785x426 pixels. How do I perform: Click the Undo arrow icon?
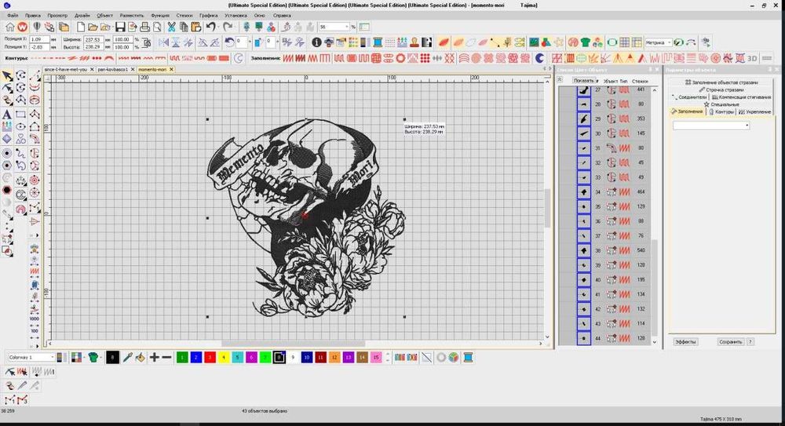click(x=210, y=27)
